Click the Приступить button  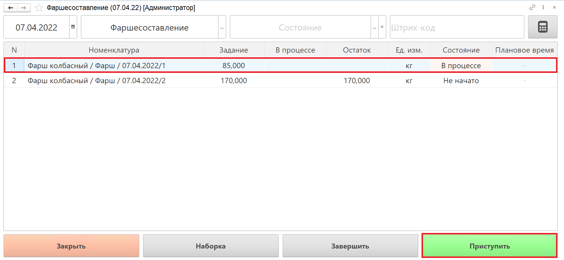pos(489,246)
